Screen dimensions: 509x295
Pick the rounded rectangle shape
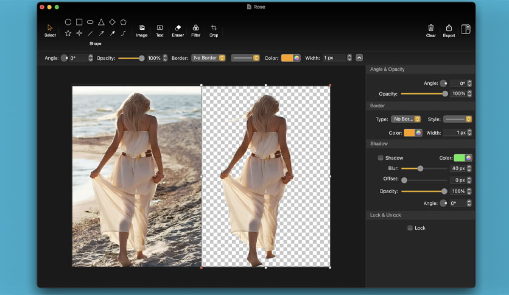[90, 22]
